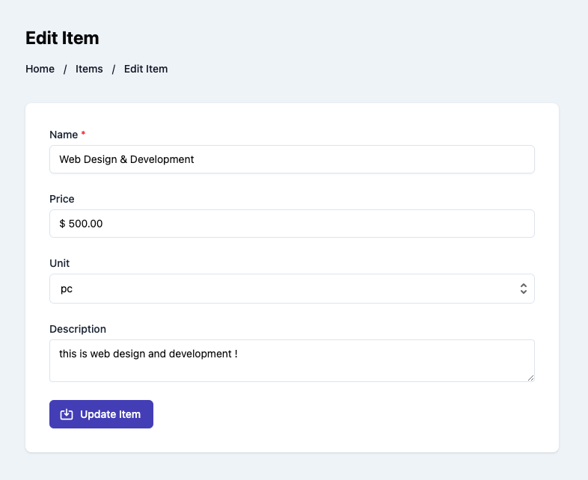Screen dimensions: 588x480
Task: Click the Description field label
Action: 78,329
